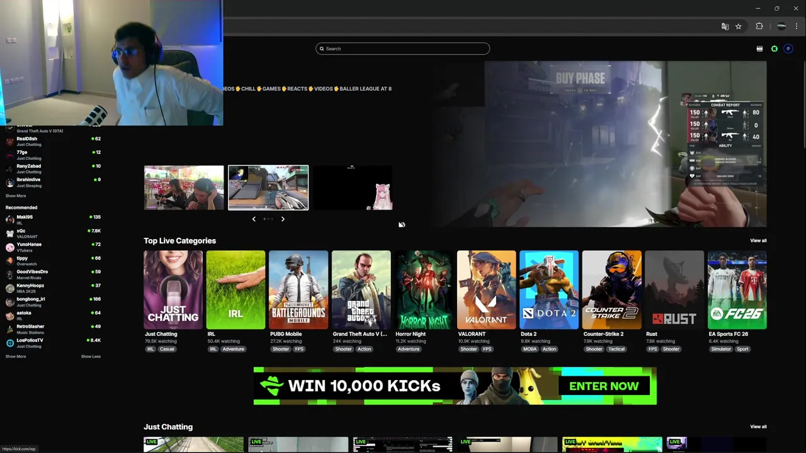Click the xQc avatar icon in sidebar
The height and width of the screenshot is (453, 806).
tap(9, 233)
